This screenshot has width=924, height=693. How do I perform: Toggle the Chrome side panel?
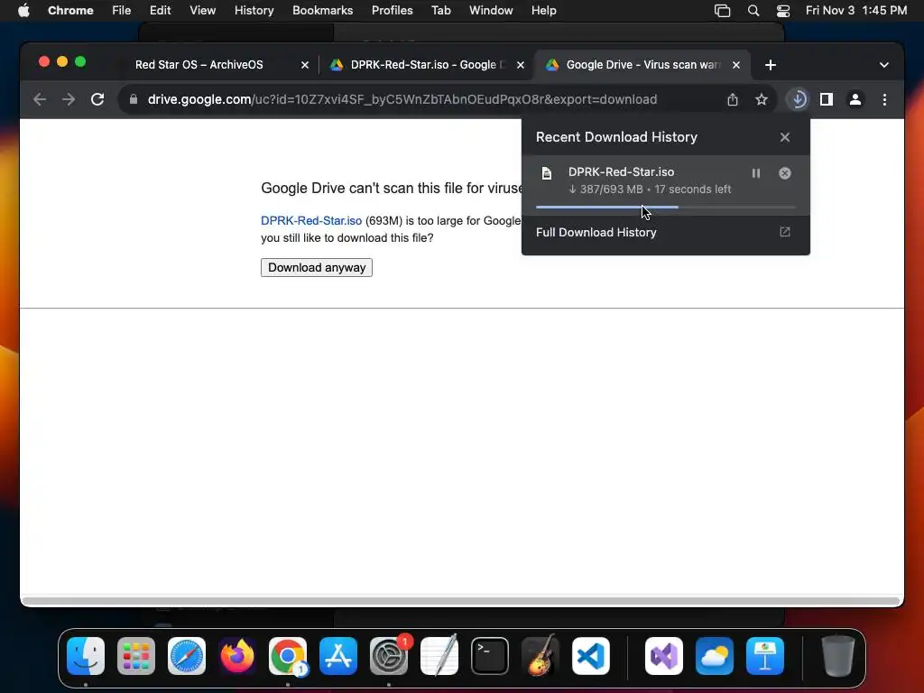coord(827,99)
